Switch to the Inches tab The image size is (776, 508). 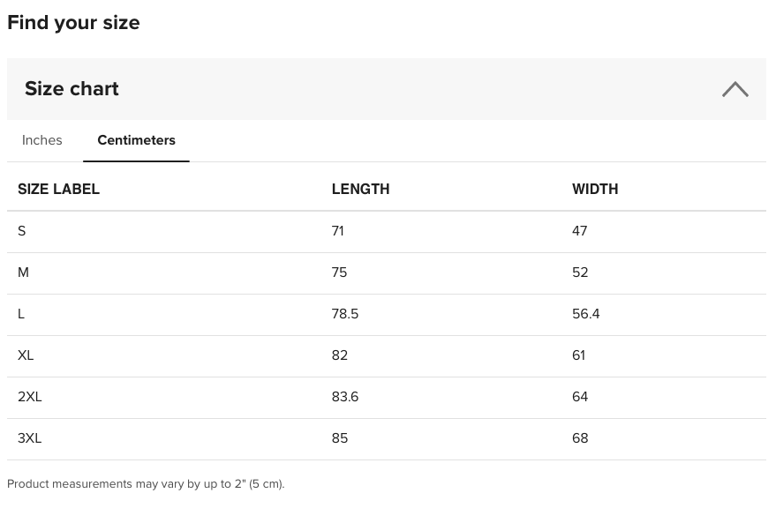point(41,140)
